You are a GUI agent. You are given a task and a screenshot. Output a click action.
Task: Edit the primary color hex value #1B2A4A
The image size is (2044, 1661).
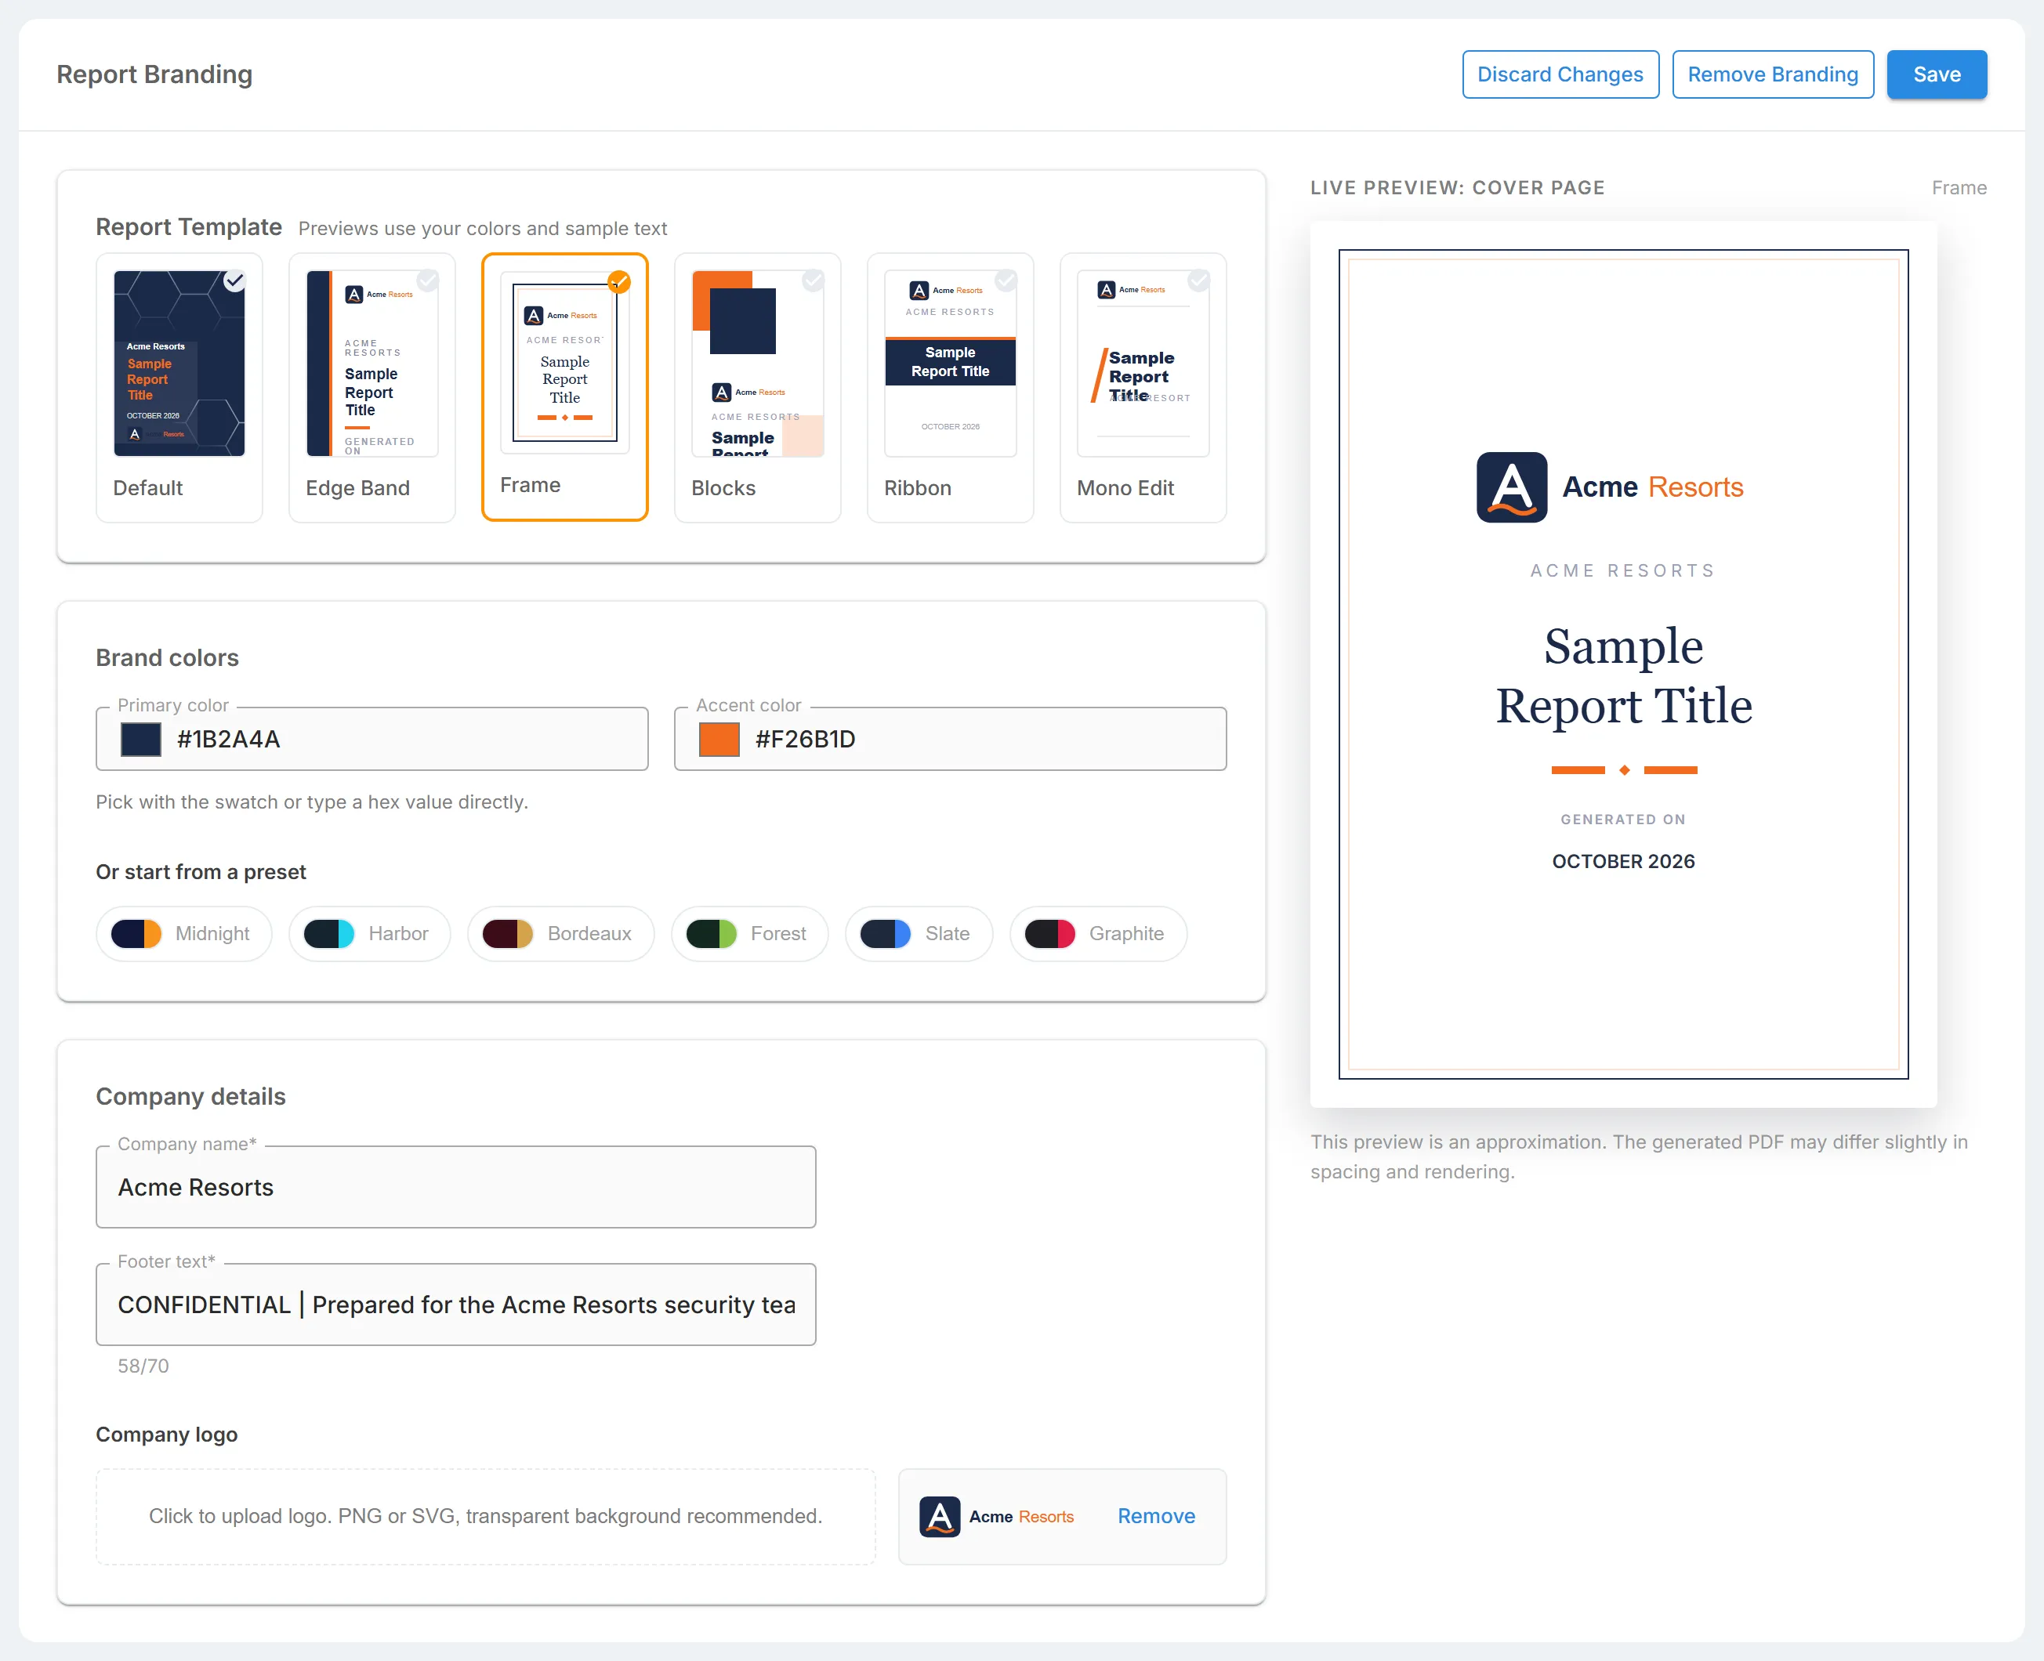(x=229, y=740)
